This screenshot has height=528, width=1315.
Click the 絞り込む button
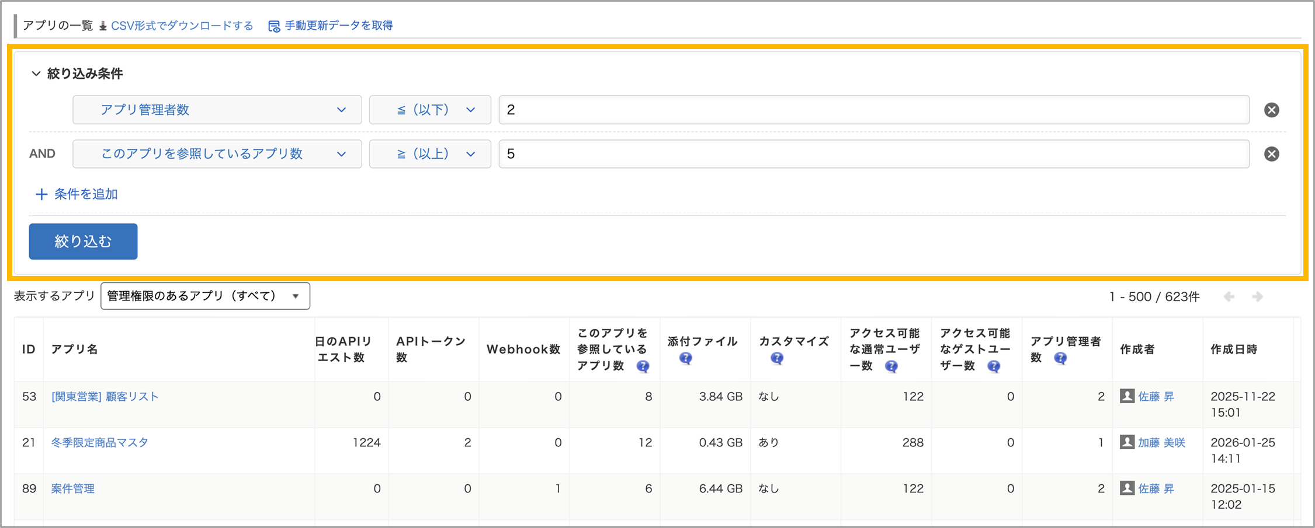(x=83, y=242)
